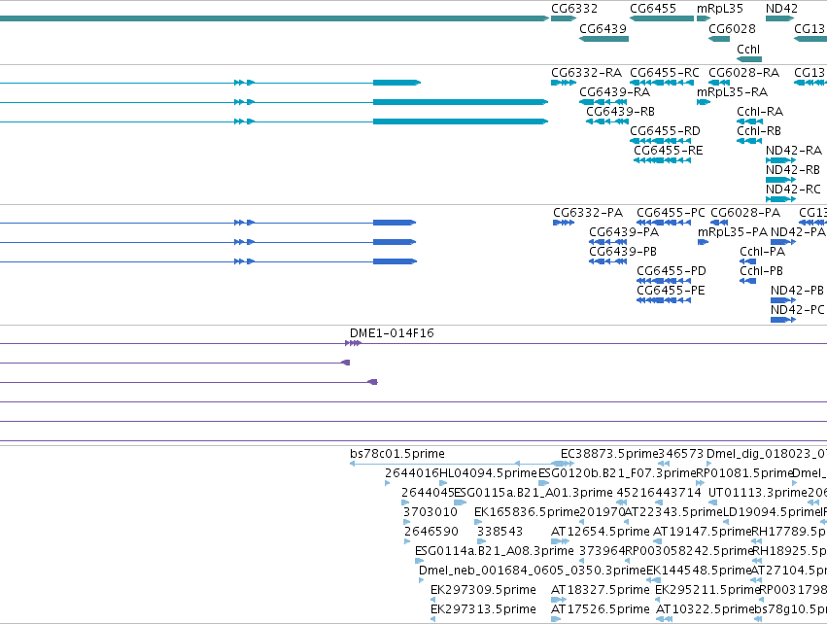Select protein CG6439-PA
827x624 pixels.
coord(624,232)
